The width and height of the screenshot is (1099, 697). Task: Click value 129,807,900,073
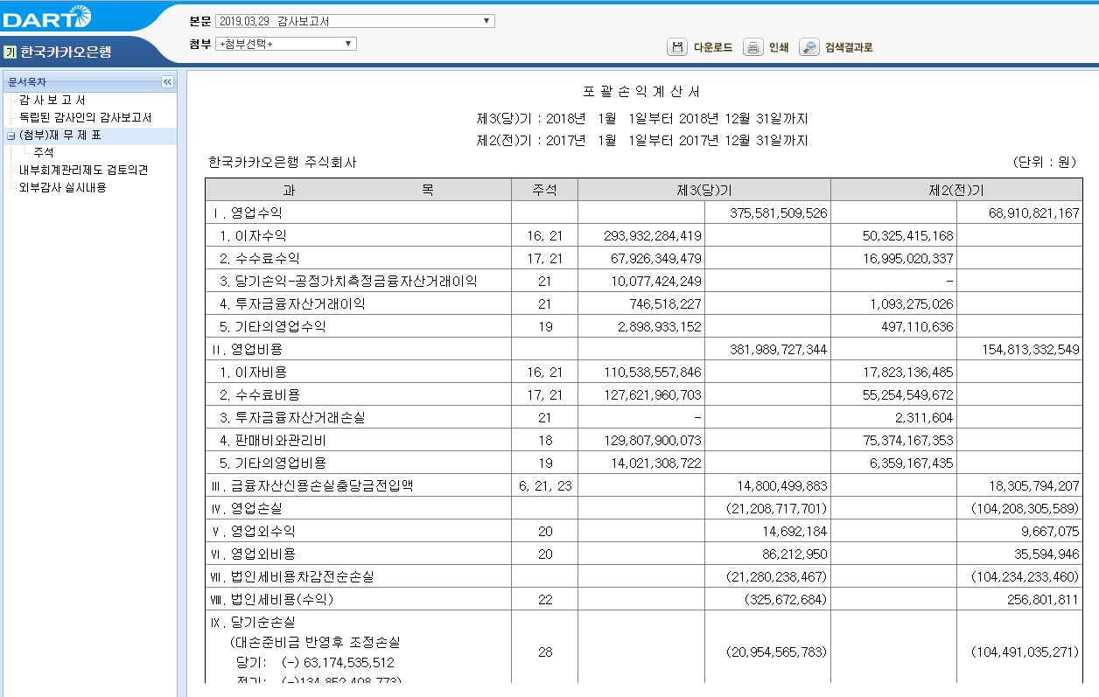[x=653, y=441]
